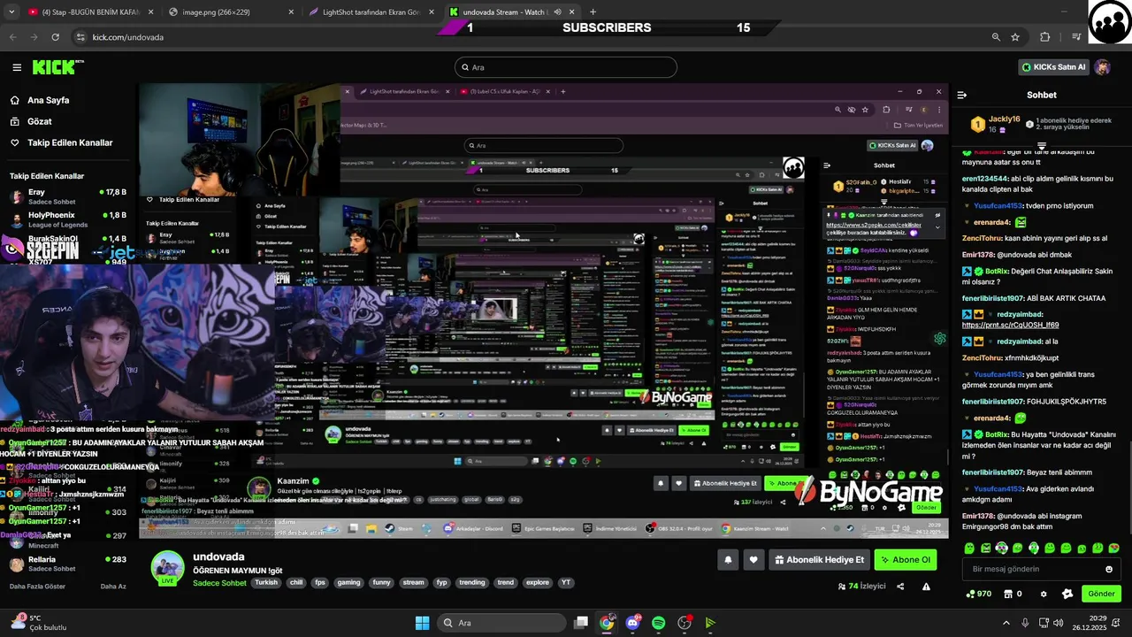This screenshot has height=637, width=1132.
Task: Switch to the image.png browser tab
Action: click(230, 12)
